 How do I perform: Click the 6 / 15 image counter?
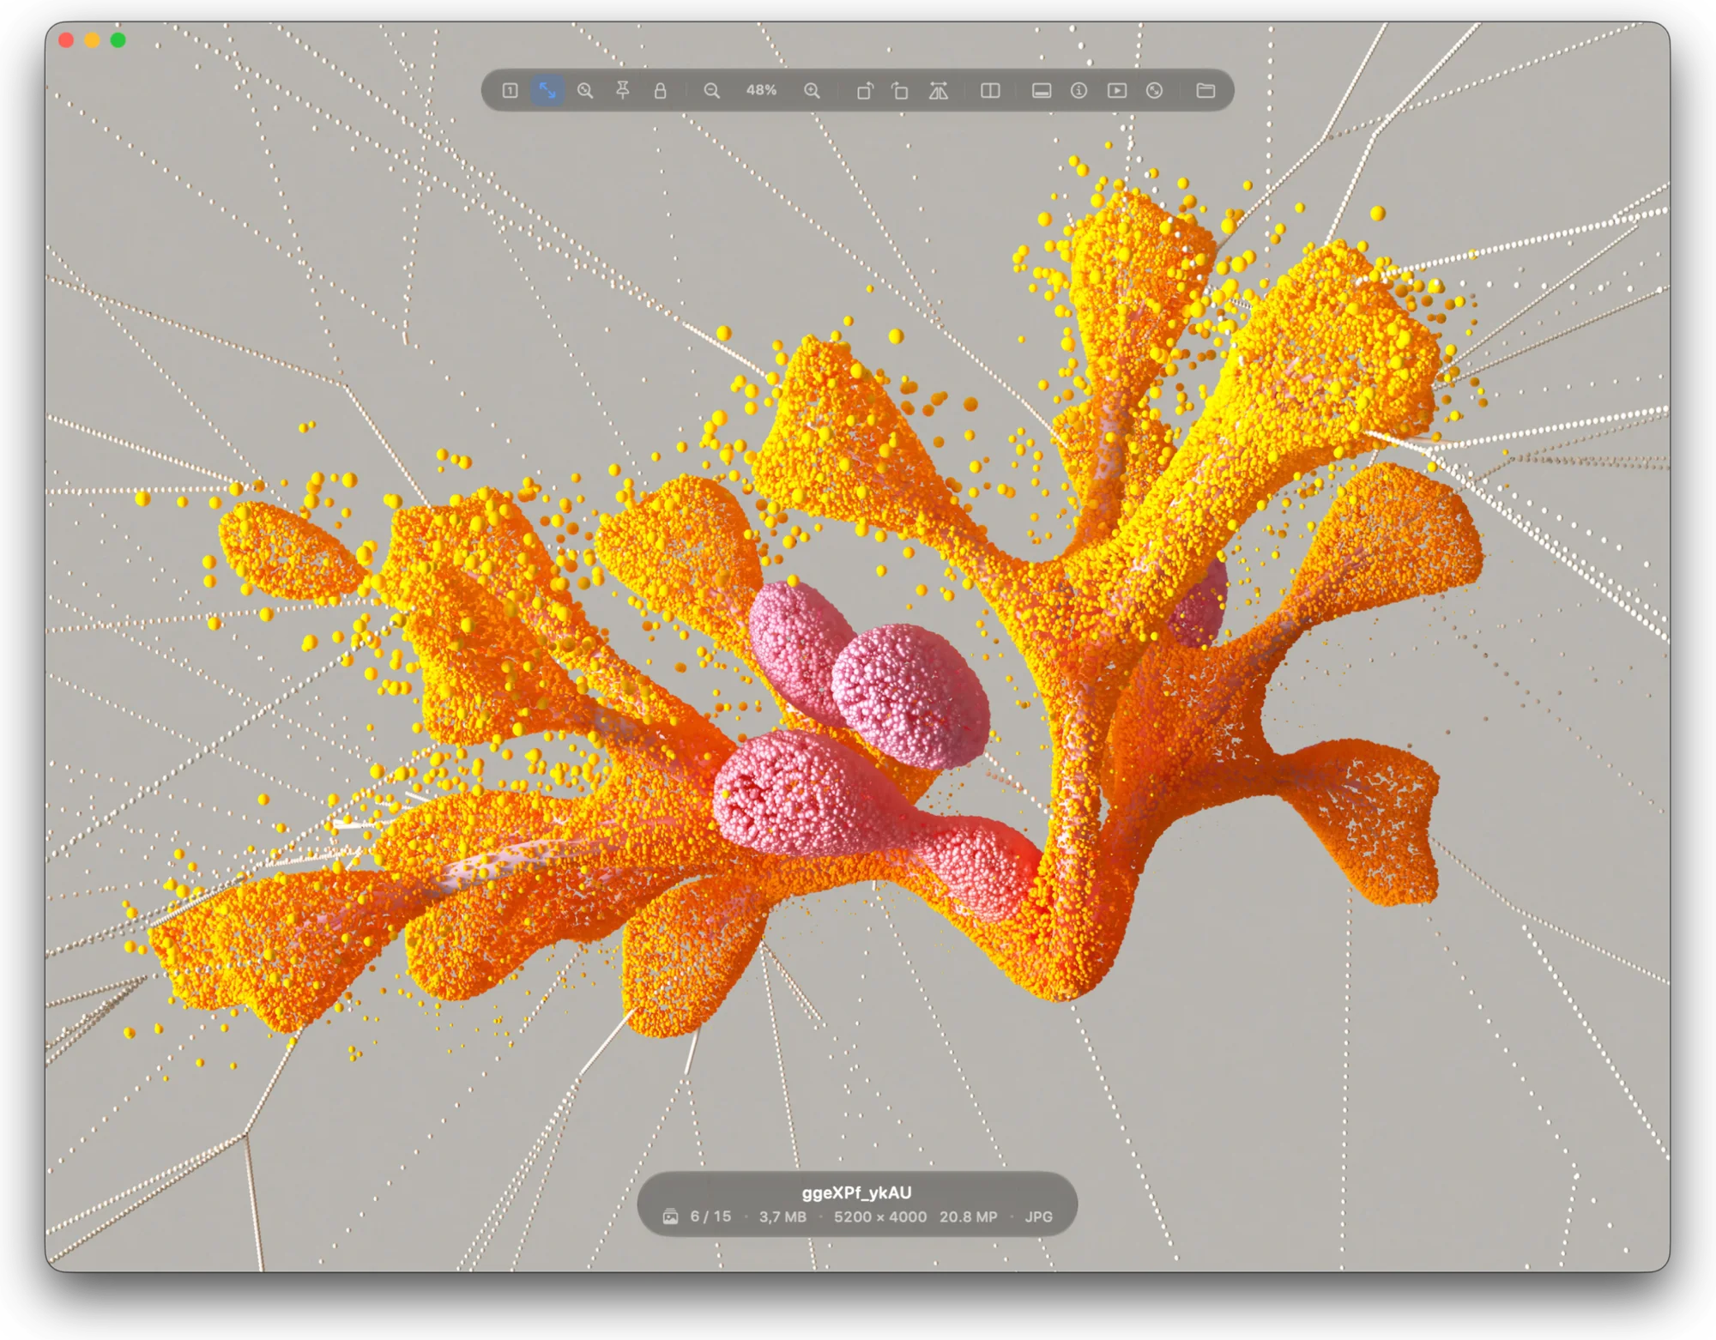click(710, 1216)
